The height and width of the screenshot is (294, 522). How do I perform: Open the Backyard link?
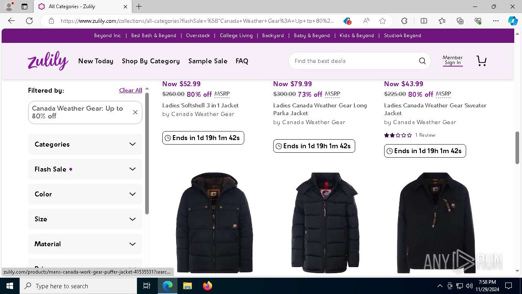pos(273,36)
